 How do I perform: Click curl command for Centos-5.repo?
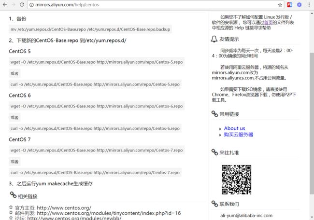pos(95,84)
